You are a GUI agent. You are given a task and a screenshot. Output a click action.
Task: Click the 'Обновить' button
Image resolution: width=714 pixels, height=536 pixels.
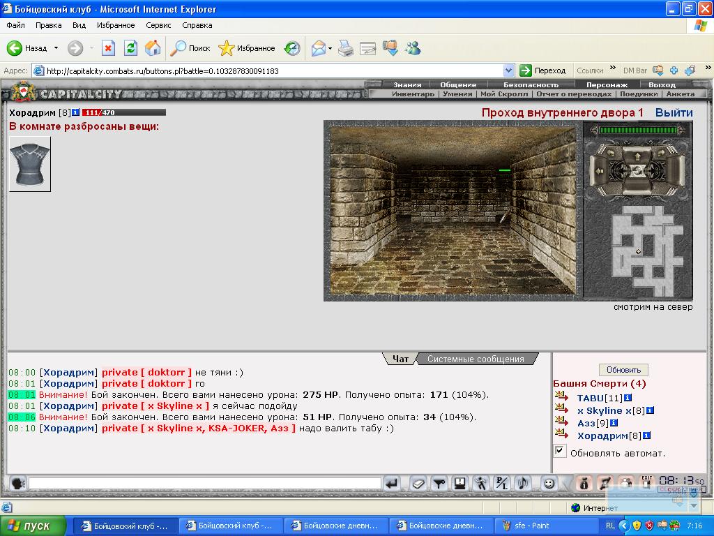623,370
